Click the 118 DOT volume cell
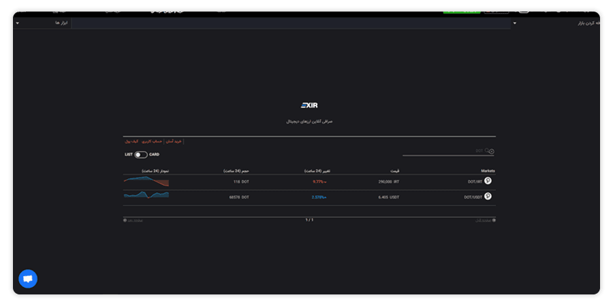This screenshot has width=613, height=306. pos(241,182)
